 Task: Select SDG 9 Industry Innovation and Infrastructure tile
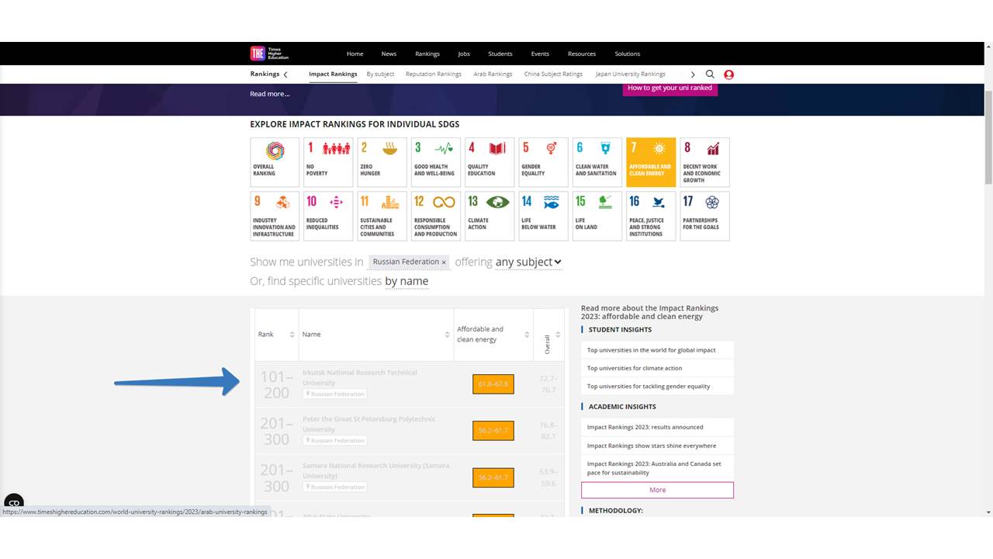point(275,216)
